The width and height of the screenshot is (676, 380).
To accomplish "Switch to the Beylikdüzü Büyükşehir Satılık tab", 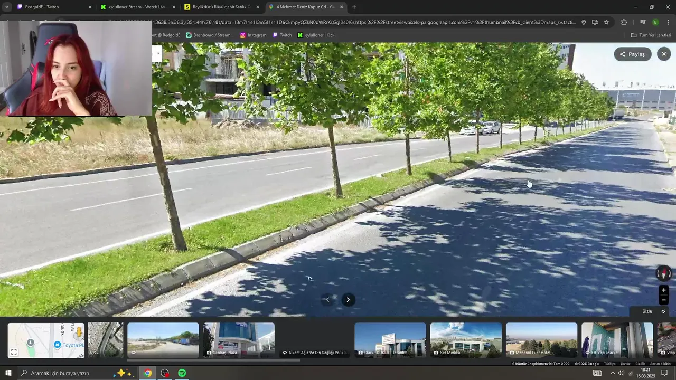I will [x=221, y=7].
